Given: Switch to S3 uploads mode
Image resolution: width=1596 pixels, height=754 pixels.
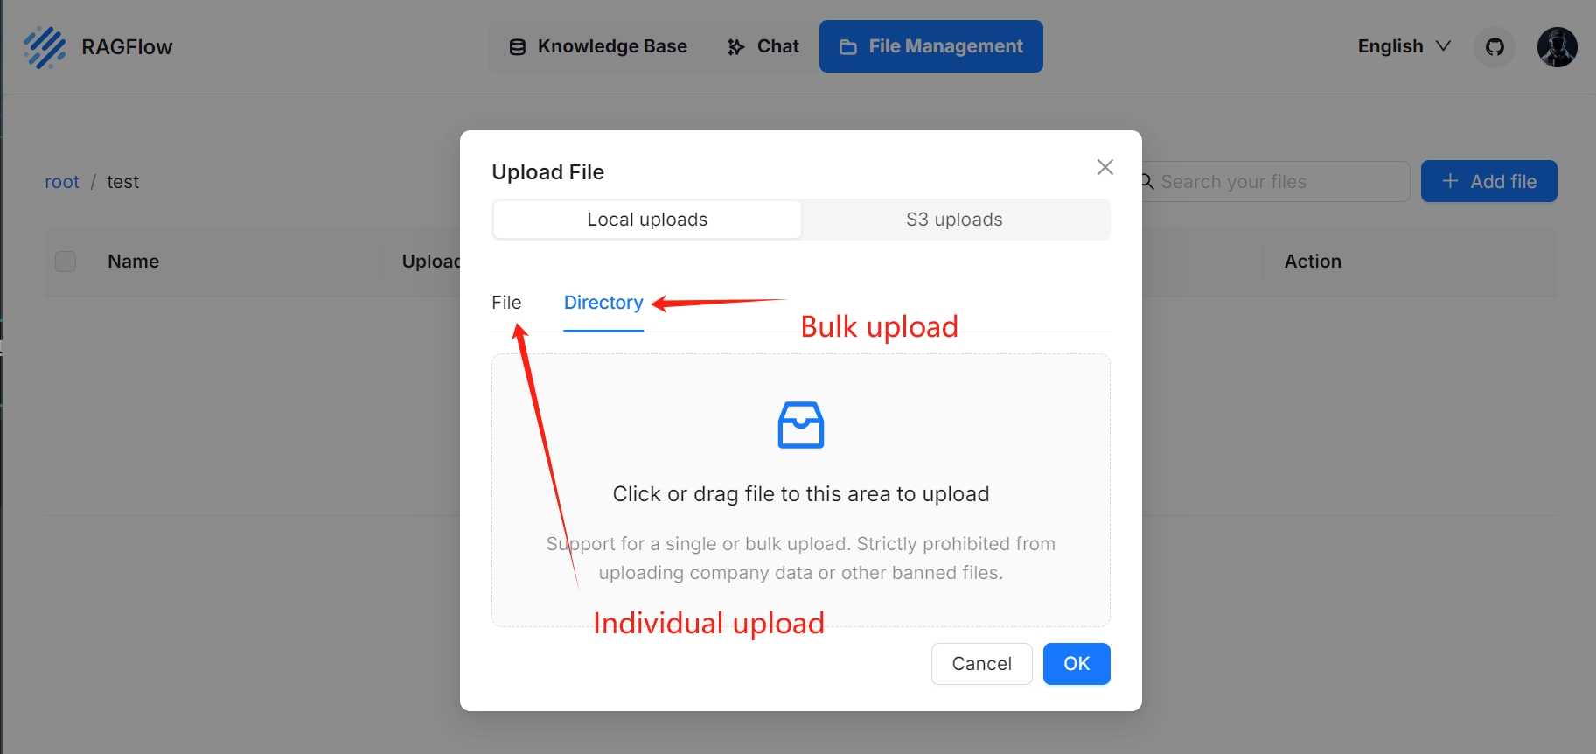Looking at the screenshot, I should (x=954, y=220).
